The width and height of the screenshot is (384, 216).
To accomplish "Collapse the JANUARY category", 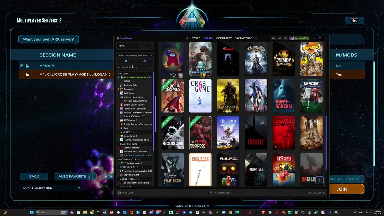I will coord(118,132).
